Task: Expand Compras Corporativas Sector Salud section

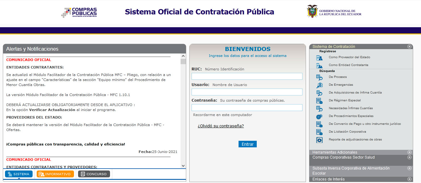Action: point(409,157)
